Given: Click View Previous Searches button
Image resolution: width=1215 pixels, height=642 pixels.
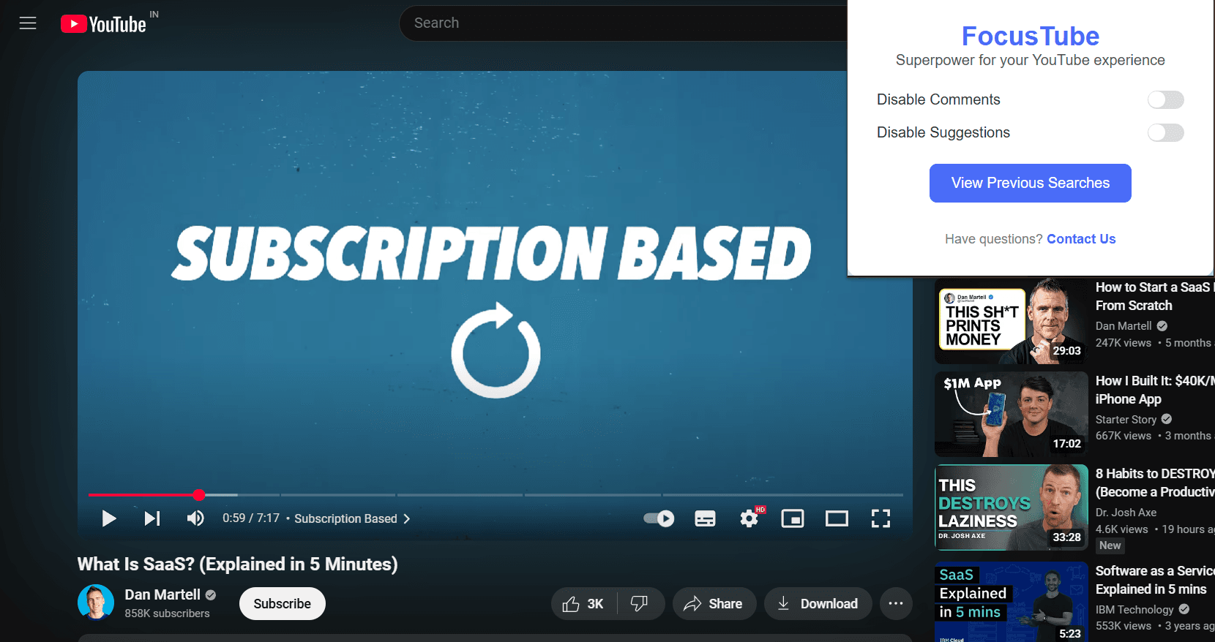Looking at the screenshot, I should (x=1030, y=183).
